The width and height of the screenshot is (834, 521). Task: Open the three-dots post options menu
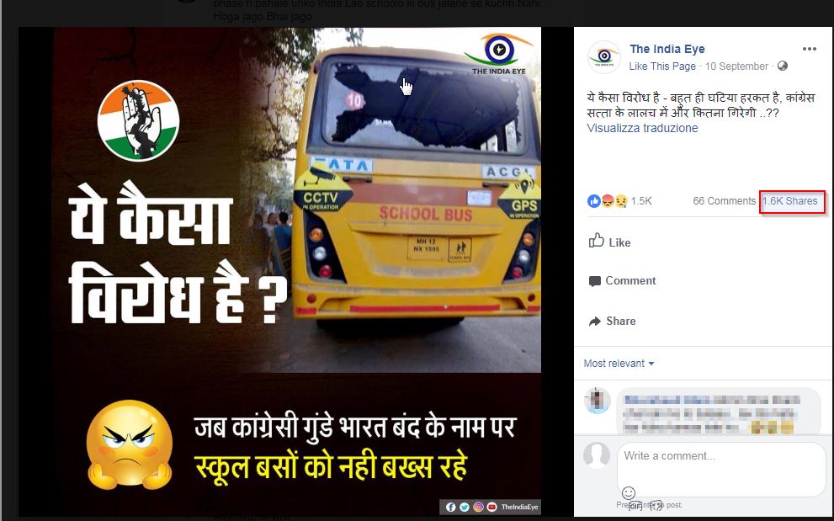point(809,49)
